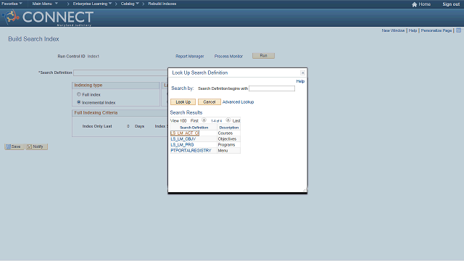Click the Save button
Viewport: 464px width, 261px height.
point(14,146)
